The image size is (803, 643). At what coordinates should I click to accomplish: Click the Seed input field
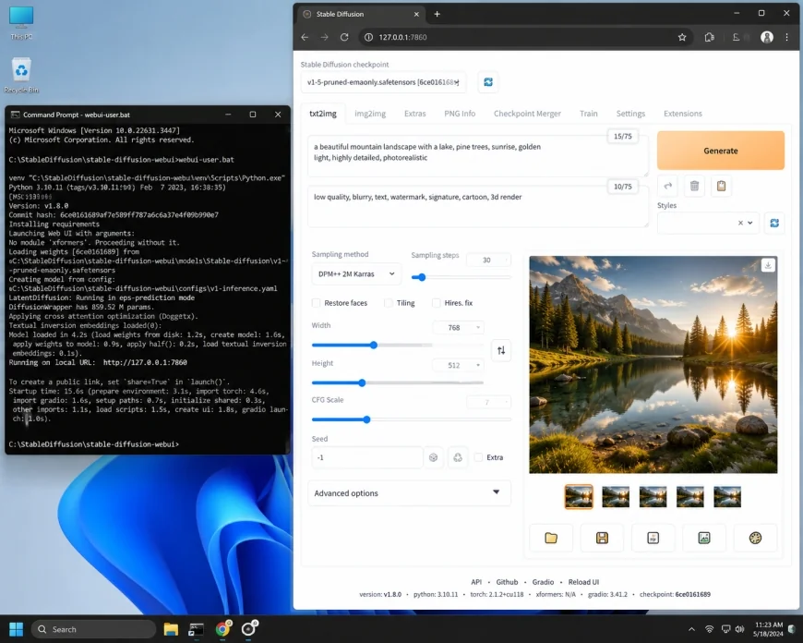[366, 457]
